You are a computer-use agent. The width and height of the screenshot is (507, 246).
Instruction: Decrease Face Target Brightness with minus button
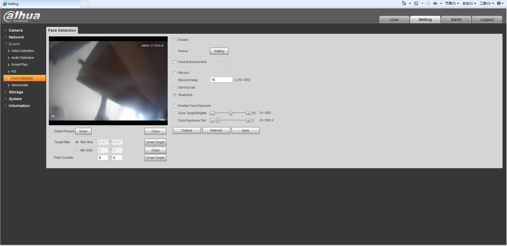pyautogui.click(x=212, y=113)
